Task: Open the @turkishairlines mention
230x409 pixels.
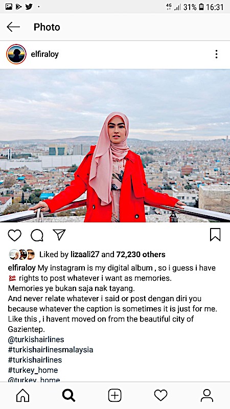Action: [36, 339]
